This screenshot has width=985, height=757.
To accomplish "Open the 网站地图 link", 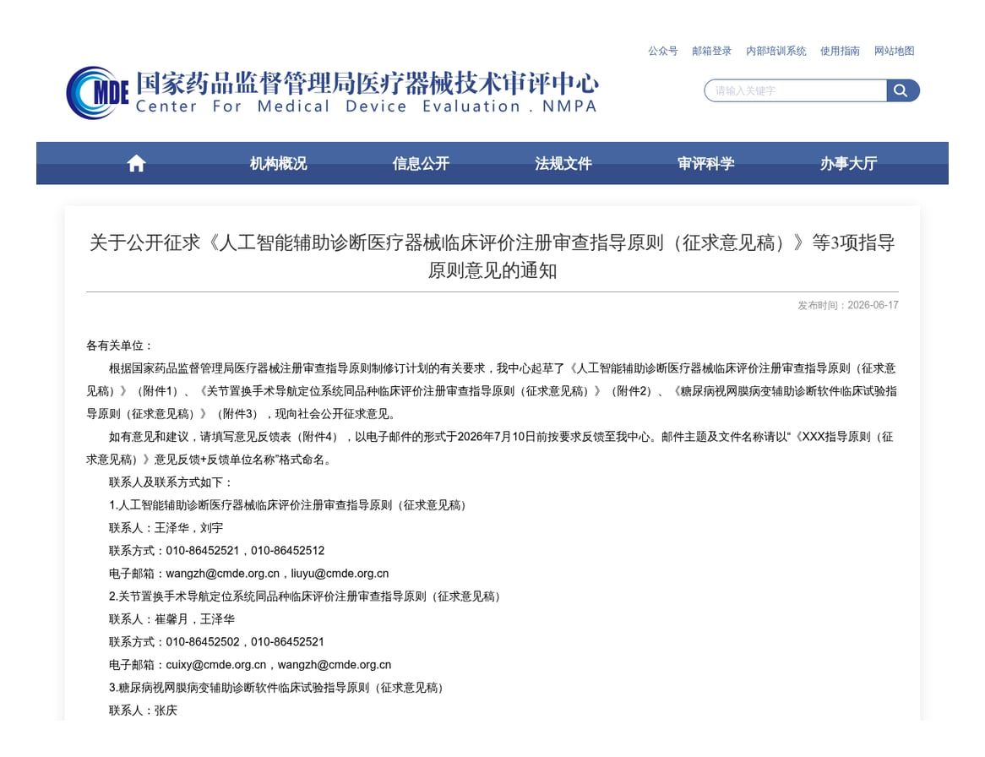I will (894, 51).
